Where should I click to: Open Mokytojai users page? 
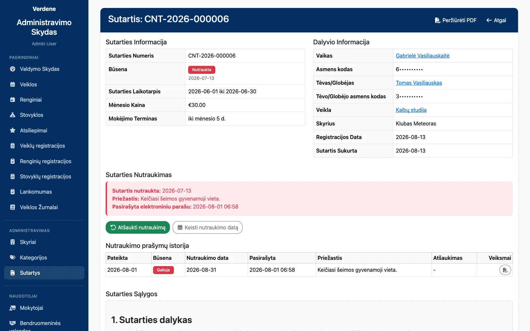click(44, 308)
